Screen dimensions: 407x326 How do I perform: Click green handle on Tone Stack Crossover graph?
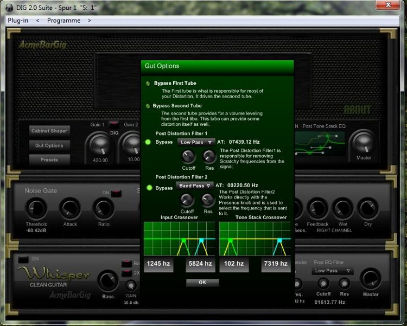(x=230, y=241)
